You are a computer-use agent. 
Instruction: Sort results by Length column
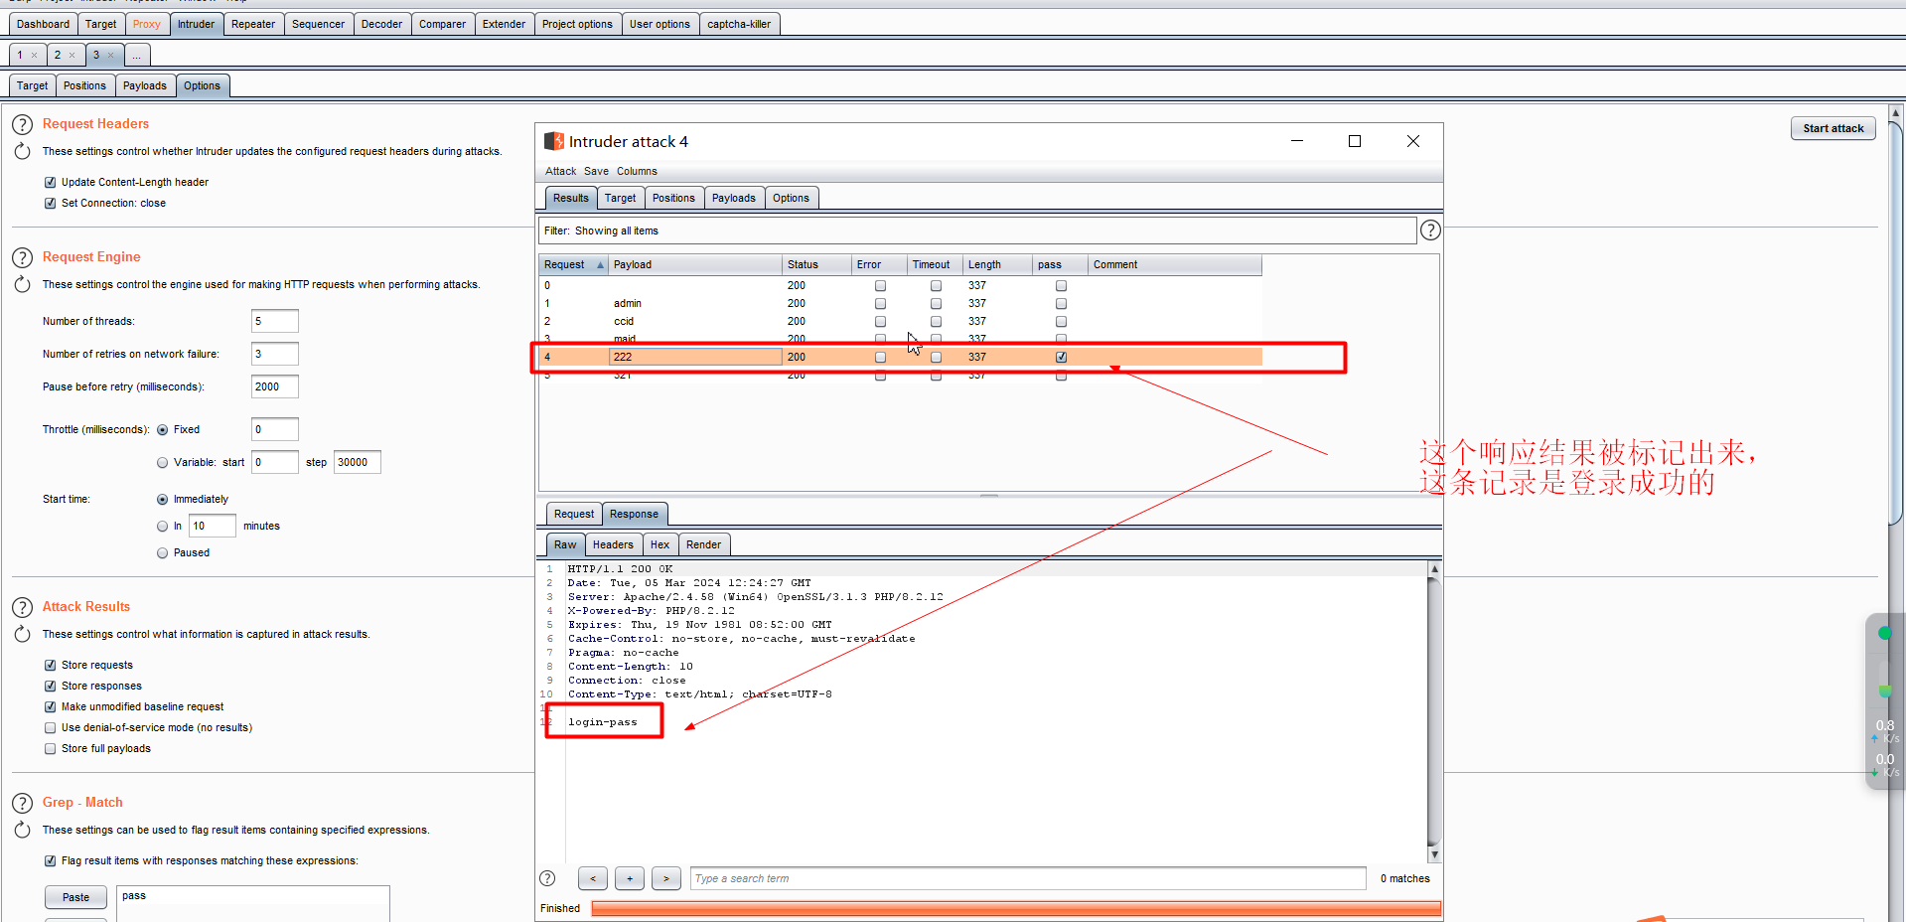997,265
